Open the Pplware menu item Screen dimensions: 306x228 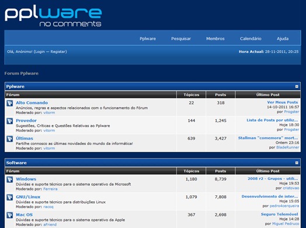148,39
